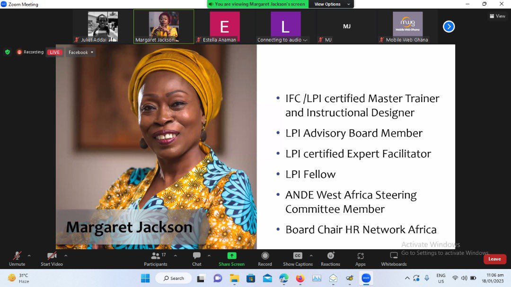Open the Wi-Fi network tray icon
The height and width of the screenshot is (287, 511).
pos(455,278)
